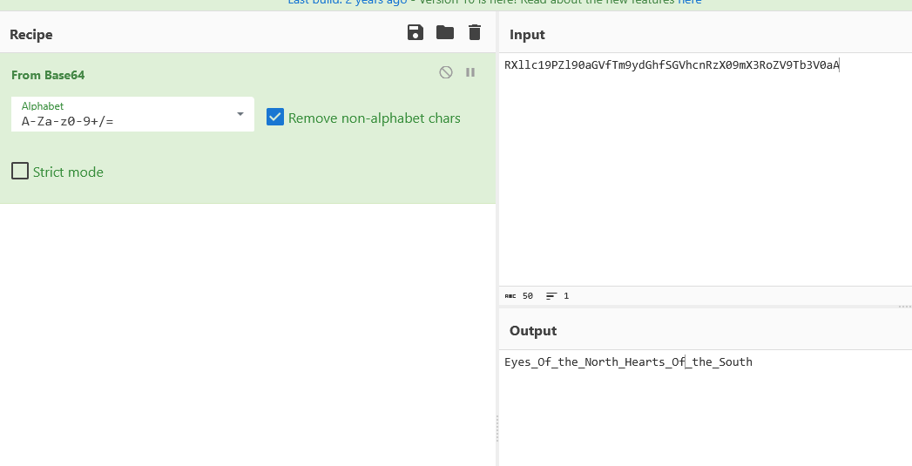Click the Recipe panel heading
This screenshot has width=912, height=466.
(x=31, y=35)
